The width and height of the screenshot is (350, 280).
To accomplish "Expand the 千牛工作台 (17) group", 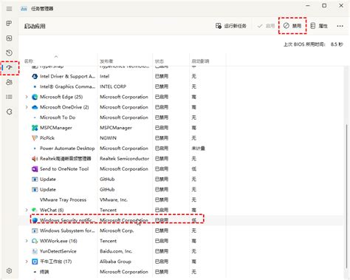I will [27, 262].
